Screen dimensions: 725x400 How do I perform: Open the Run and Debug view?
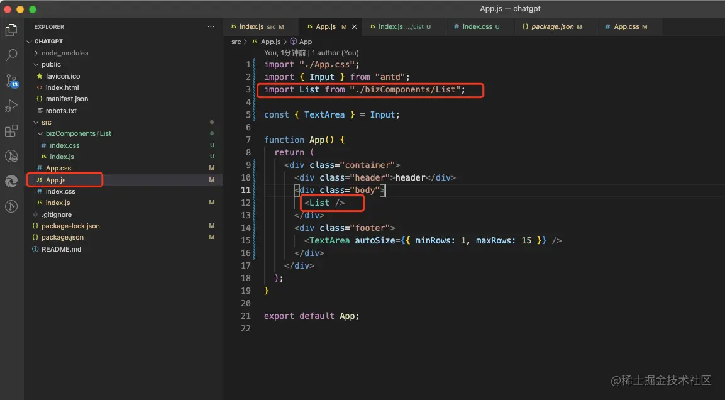coord(11,106)
